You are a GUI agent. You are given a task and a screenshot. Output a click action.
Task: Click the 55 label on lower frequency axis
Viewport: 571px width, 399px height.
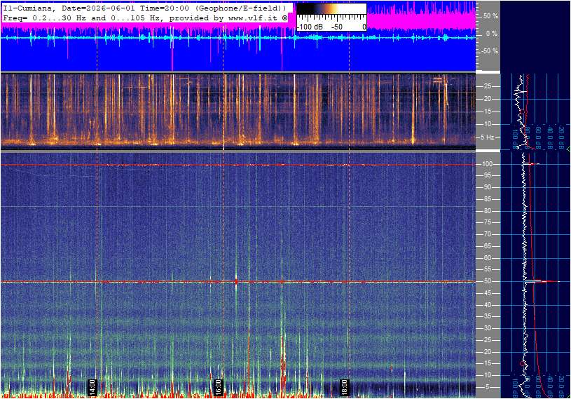[487, 270]
